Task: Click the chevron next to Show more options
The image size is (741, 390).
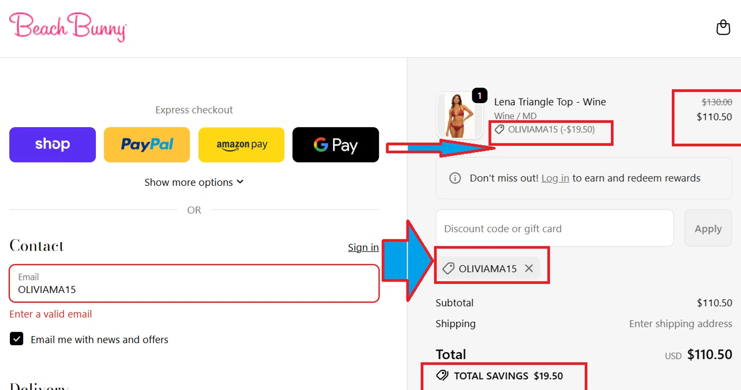Action: [240, 181]
